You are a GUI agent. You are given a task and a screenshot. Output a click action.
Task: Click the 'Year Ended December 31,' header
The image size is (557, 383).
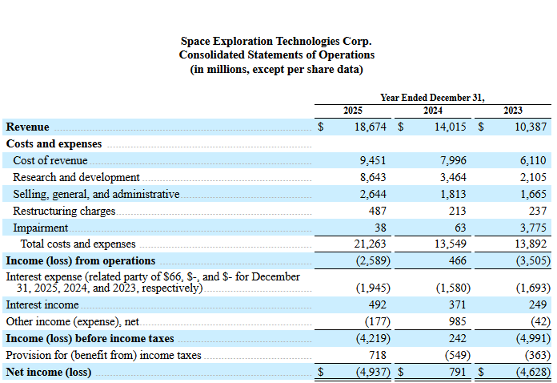tap(432, 98)
